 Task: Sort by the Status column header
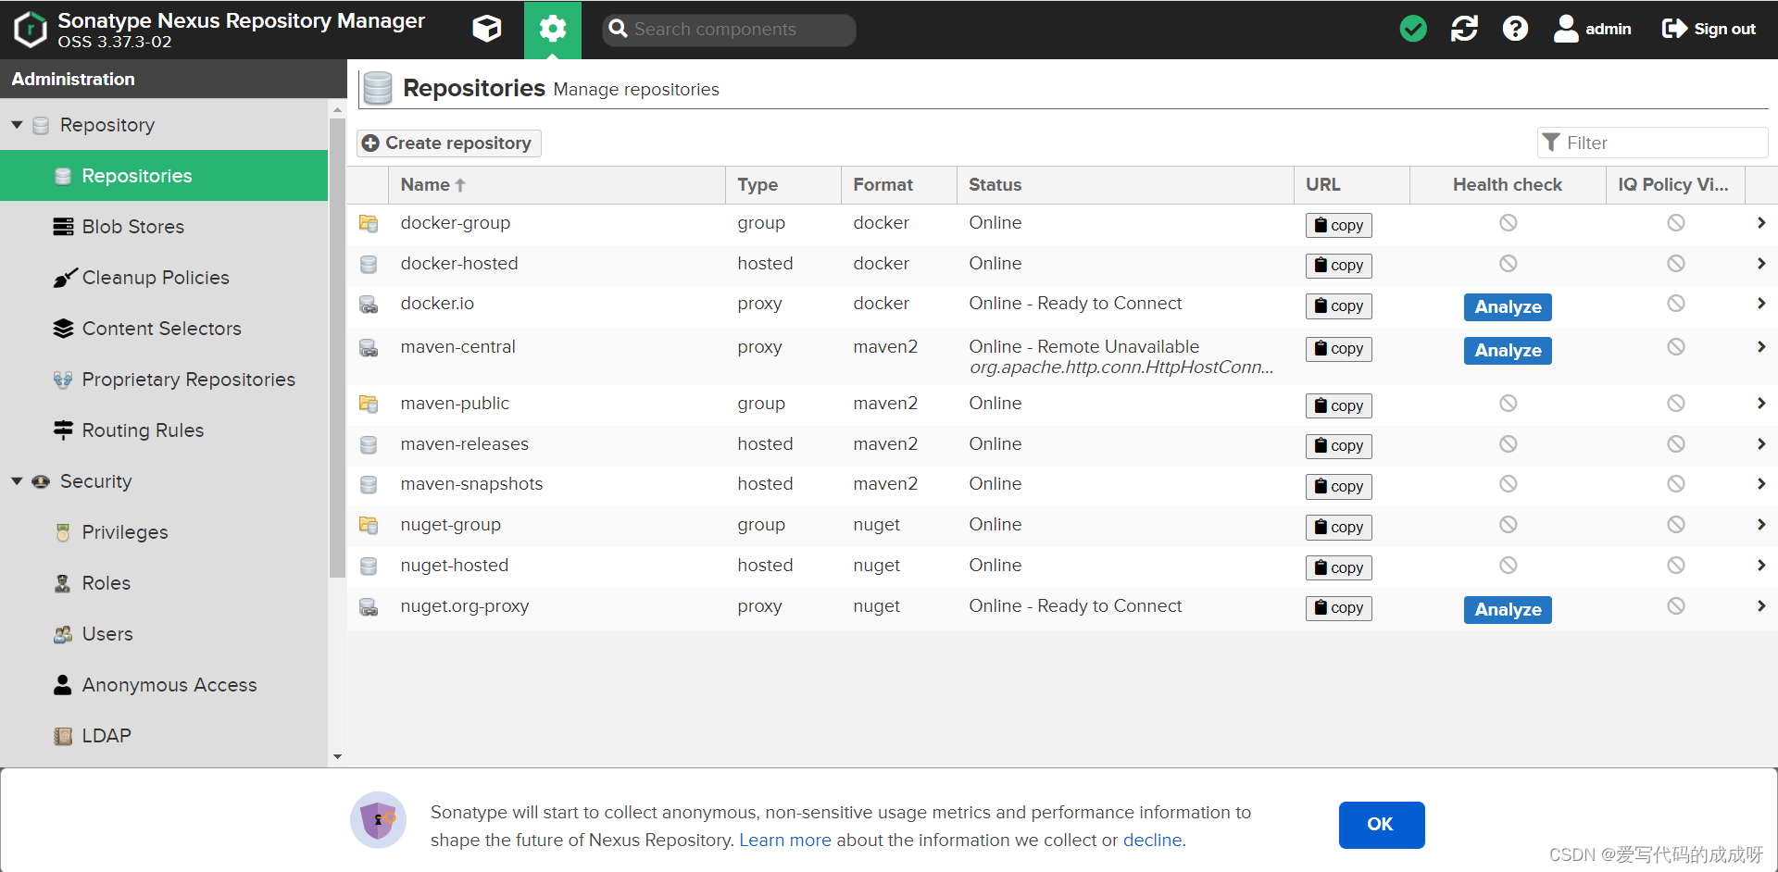coord(1124,184)
